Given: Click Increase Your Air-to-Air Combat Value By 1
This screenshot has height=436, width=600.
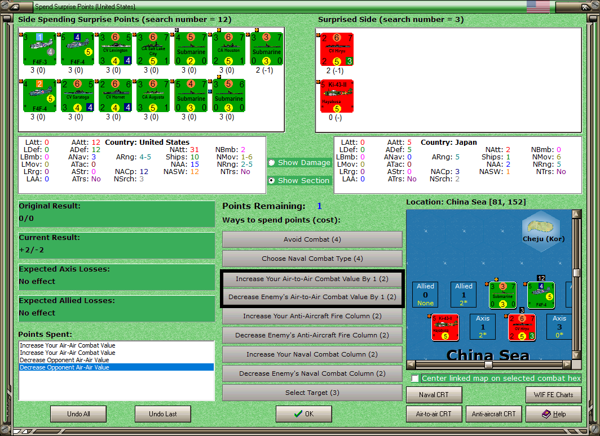Looking at the screenshot, I should click(x=312, y=279).
